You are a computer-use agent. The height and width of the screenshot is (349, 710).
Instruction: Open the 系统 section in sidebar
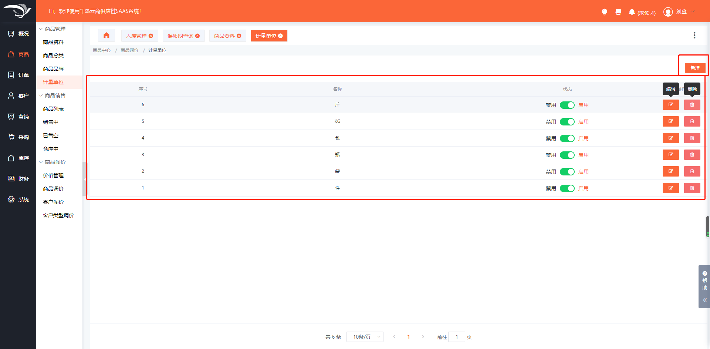click(x=18, y=199)
